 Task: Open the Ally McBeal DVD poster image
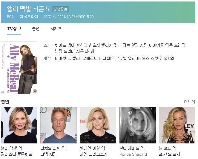pos(19,68)
